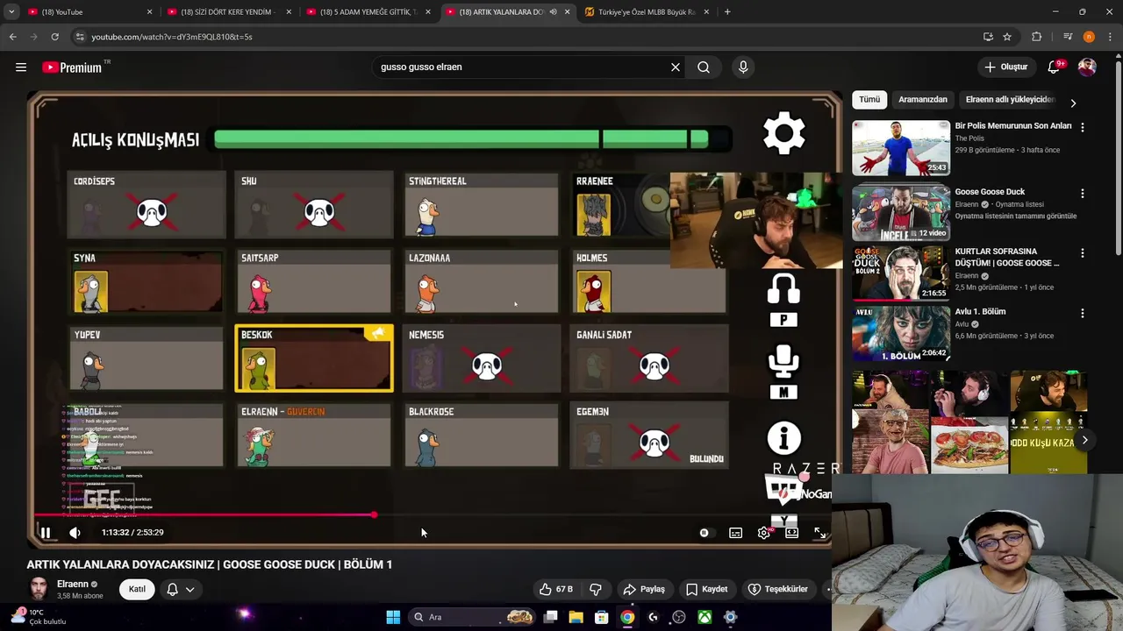Dislike the video
Screen dimensions: 1123x631
click(x=596, y=589)
